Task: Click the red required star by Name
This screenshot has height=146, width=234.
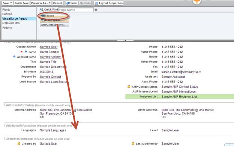Action: pyautogui.click(x=21, y=52)
